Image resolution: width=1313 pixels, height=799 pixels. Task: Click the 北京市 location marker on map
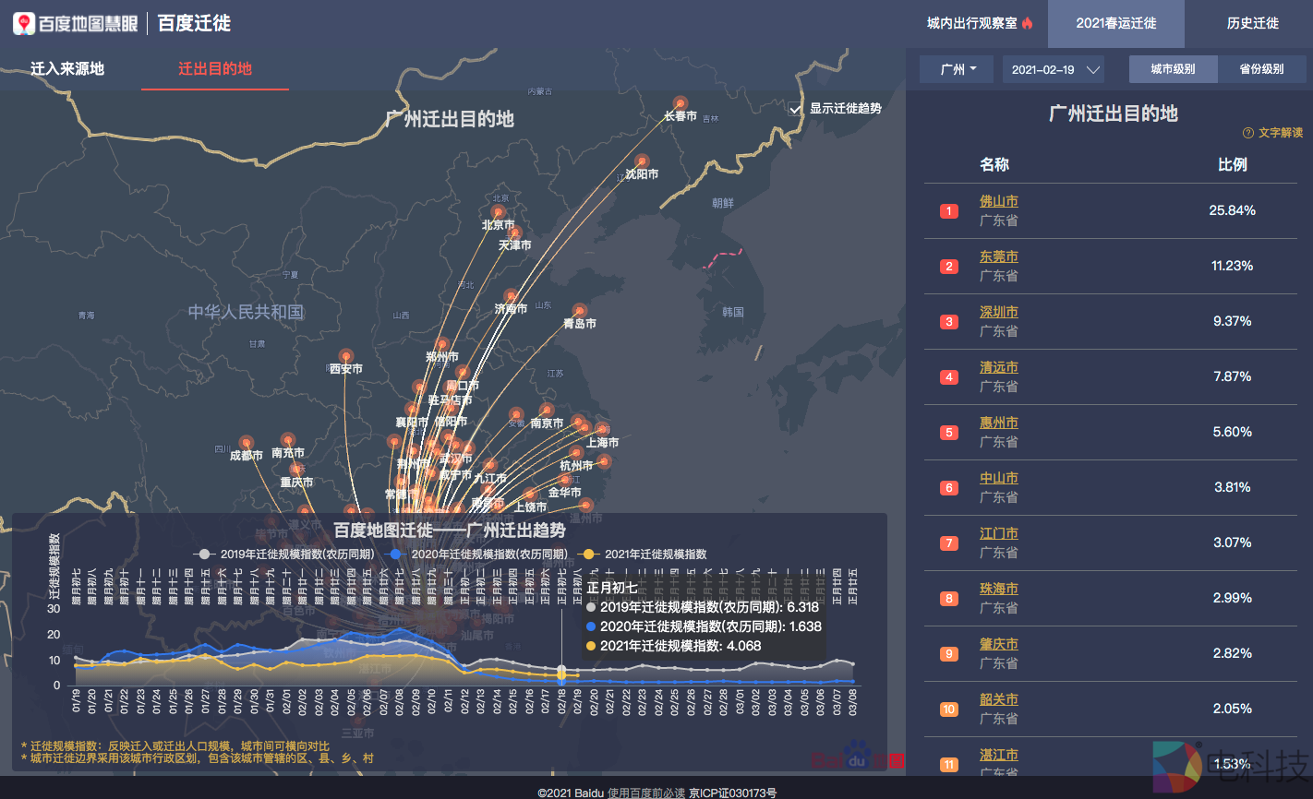pyautogui.click(x=499, y=212)
